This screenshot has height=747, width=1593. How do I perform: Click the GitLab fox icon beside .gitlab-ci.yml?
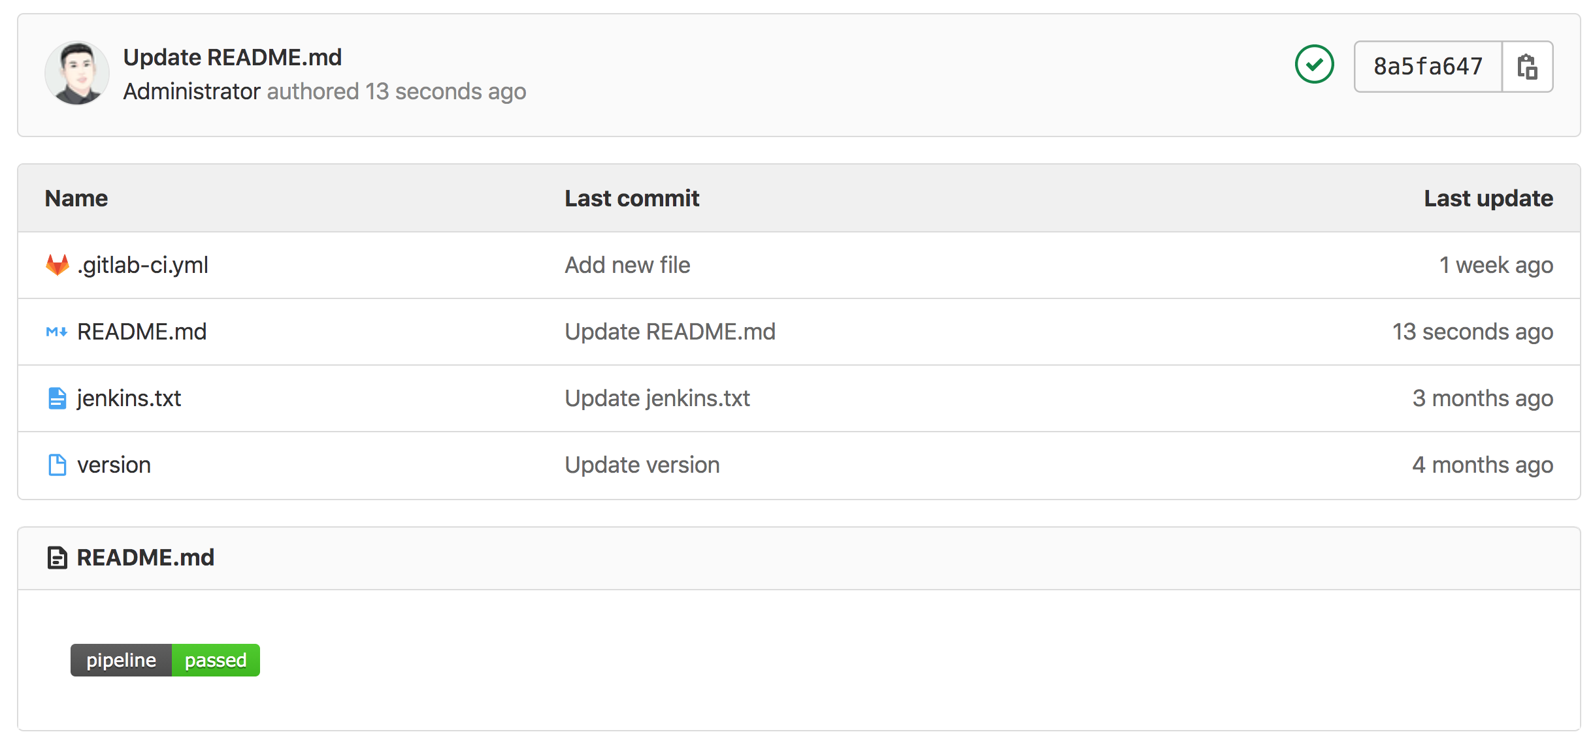pos(57,265)
